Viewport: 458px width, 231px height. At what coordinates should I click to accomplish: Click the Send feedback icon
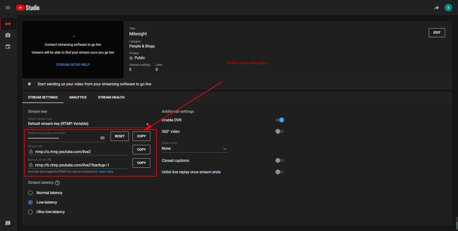click(x=8, y=223)
